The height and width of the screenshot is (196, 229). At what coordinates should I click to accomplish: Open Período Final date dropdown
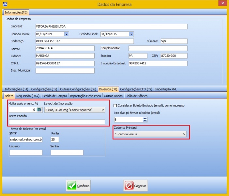tap(131, 34)
